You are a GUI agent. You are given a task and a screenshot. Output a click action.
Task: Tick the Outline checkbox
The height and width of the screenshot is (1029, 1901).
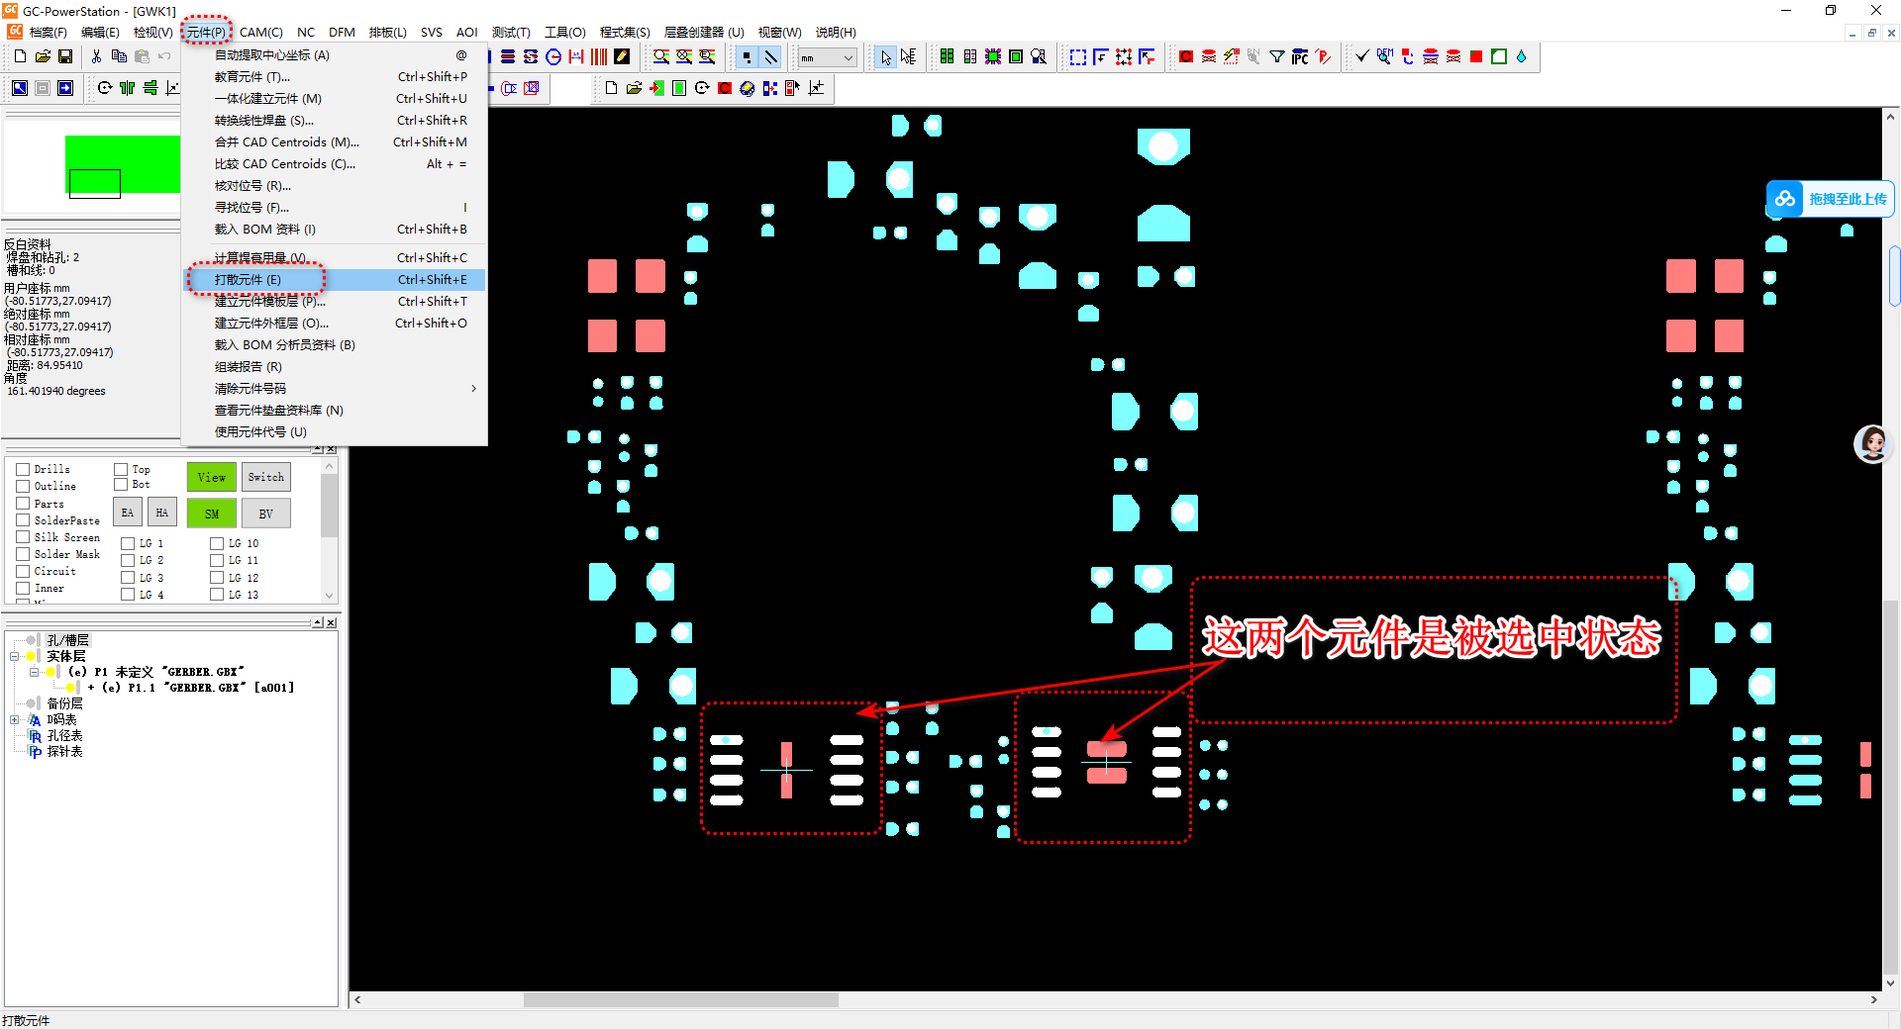click(23, 486)
